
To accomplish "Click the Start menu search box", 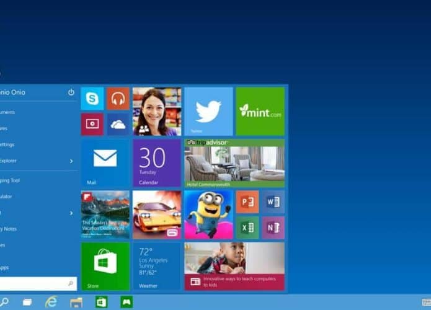I will 38,283.
